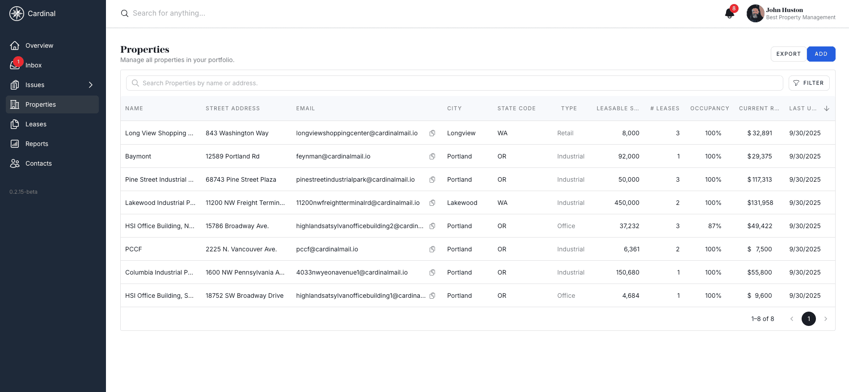Click the $131,958 rent value
849x392 pixels.
point(760,203)
